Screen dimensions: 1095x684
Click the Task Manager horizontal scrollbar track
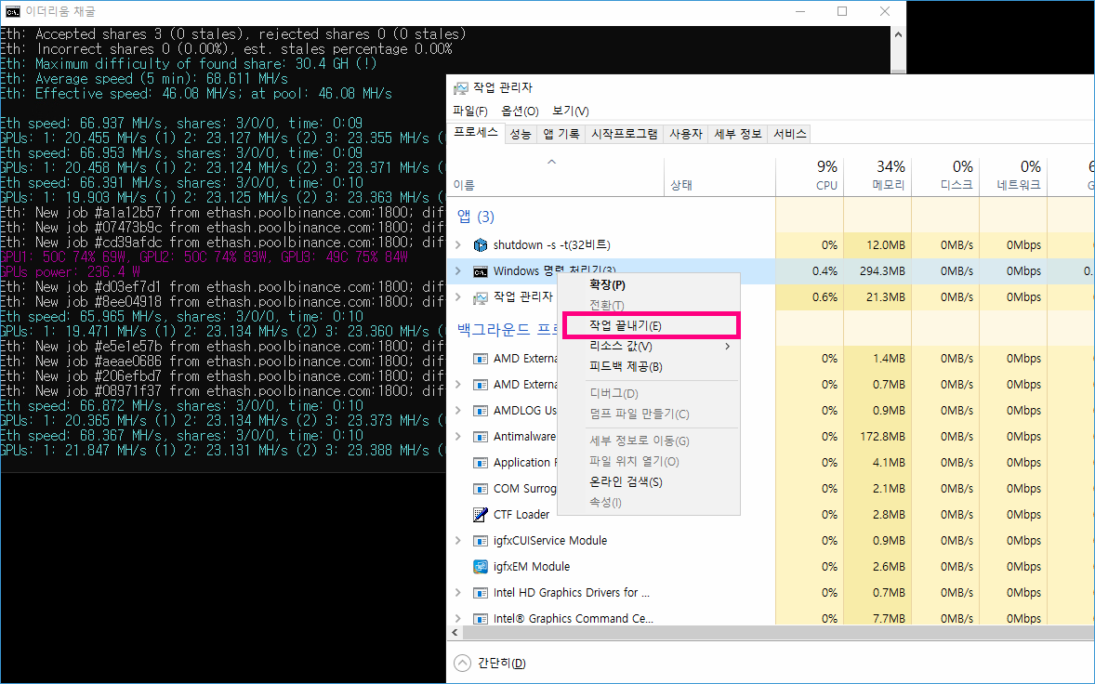778,633
